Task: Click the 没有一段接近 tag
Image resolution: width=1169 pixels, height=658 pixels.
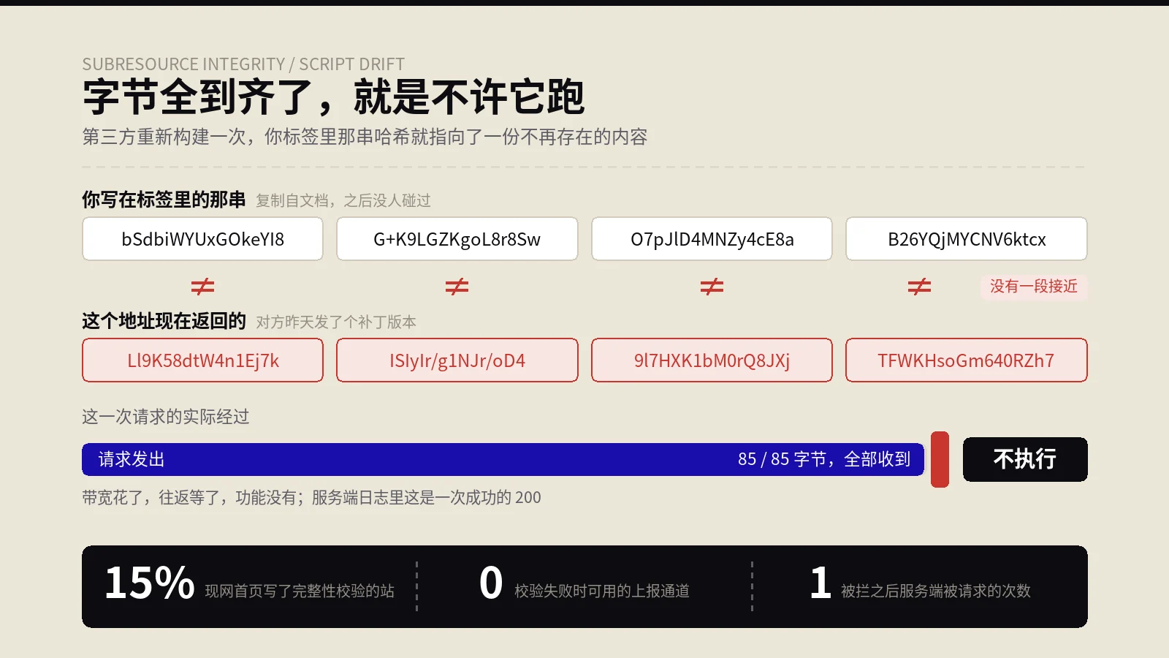Action: pos(1034,287)
